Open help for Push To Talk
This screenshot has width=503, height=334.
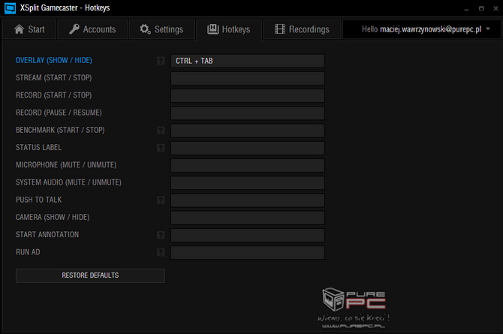[161, 200]
